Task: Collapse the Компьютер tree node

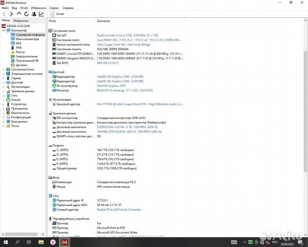Action: (x=3, y=30)
